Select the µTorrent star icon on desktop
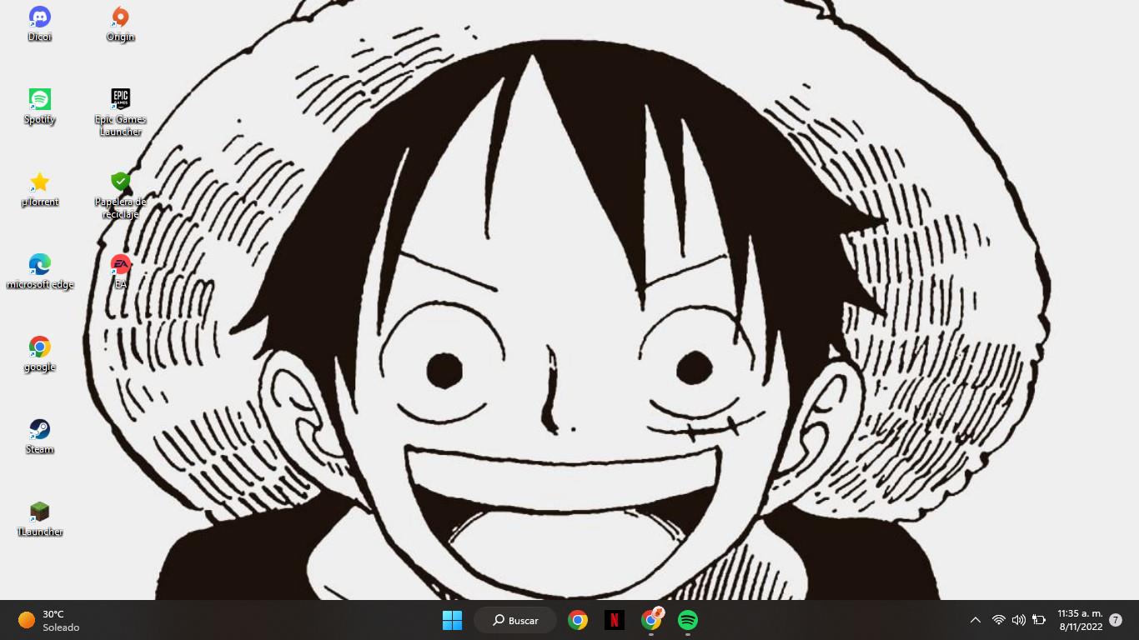 [x=39, y=182]
